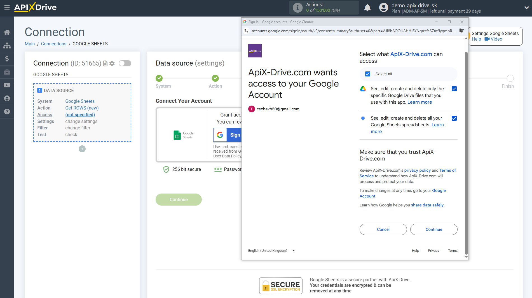Screen dimensions: 532x298
Task: Open the English (United Kingdom) language dropdown
Action: pyautogui.click(x=271, y=251)
